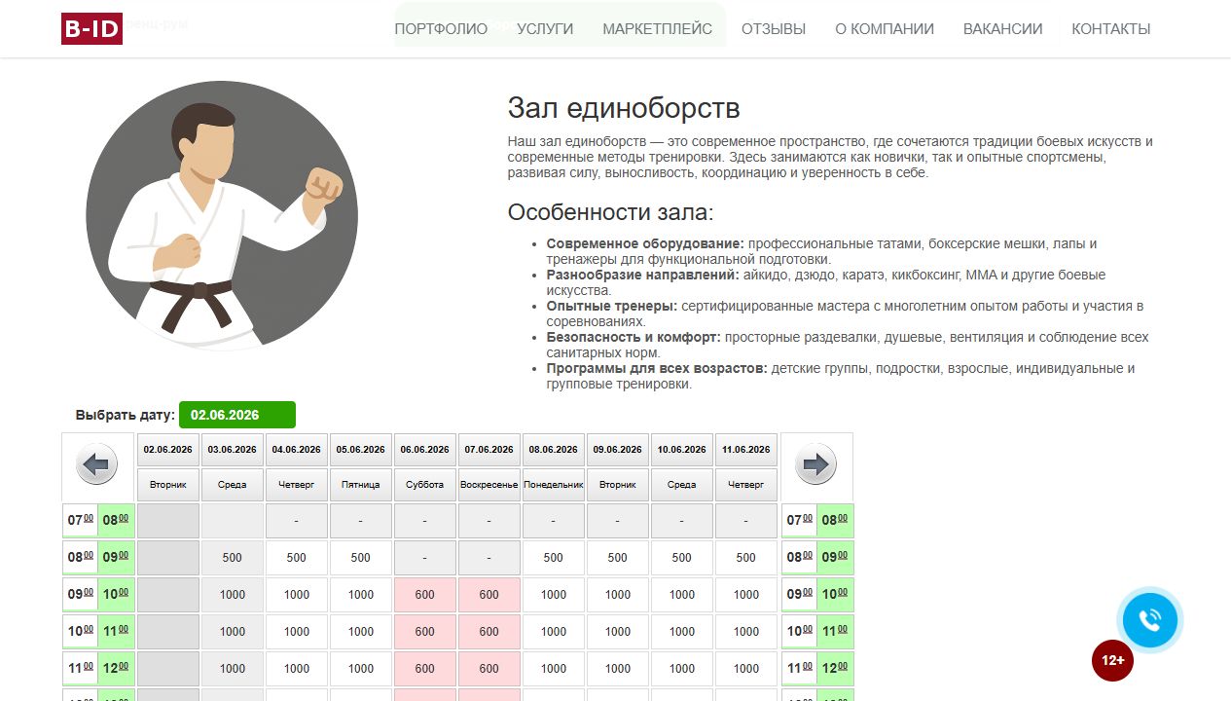
Task: Book 11-12 slot on 04.06.2026
Action: (297, 669)
